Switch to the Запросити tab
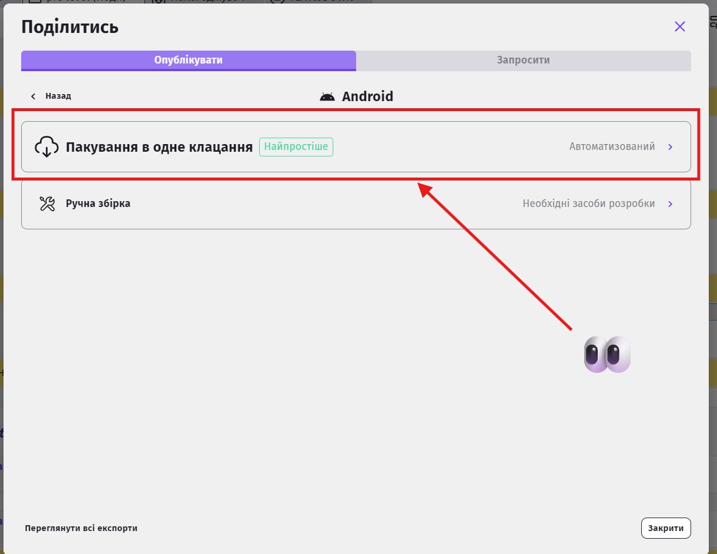Image resolution: width=717 pixels, height=554 pixels. coord(523,60)
